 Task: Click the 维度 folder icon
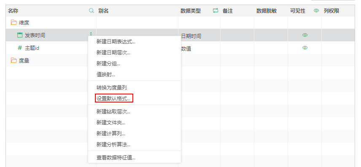coord(14,23)
